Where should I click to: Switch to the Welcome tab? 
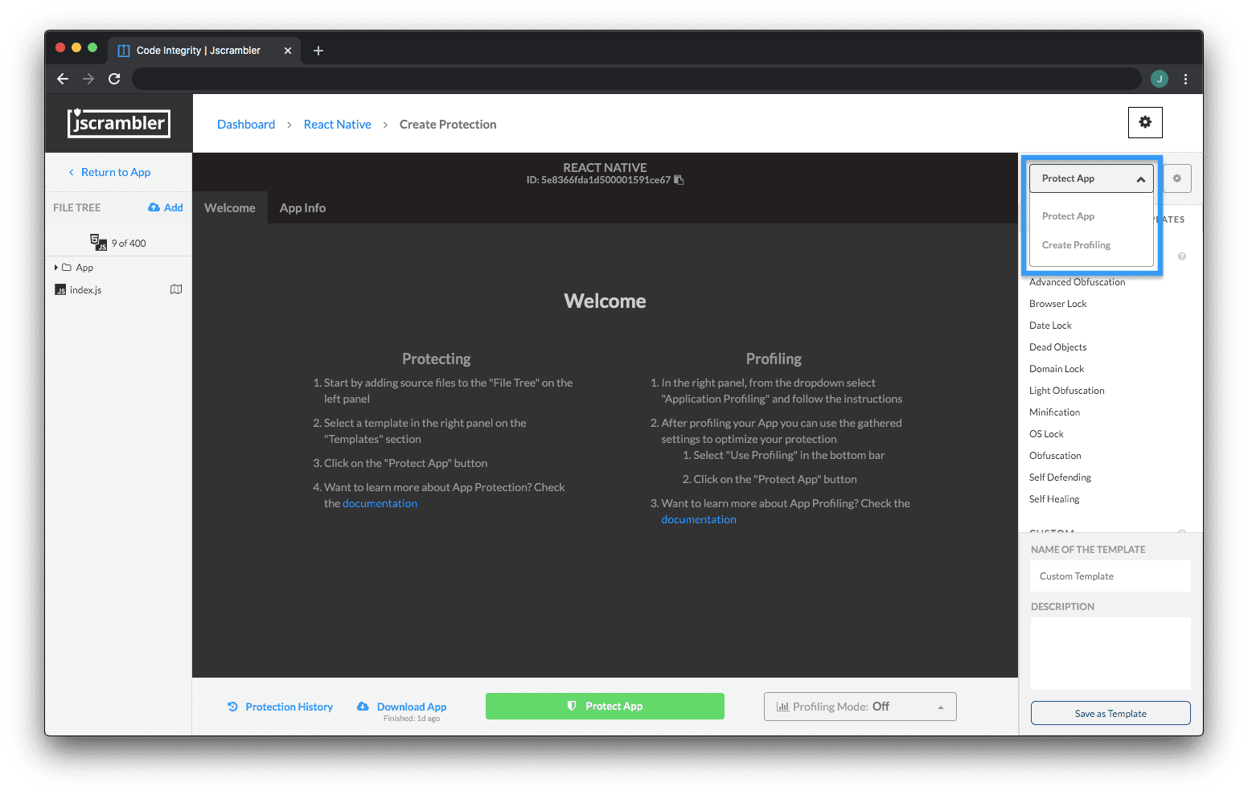coord(230,208)
